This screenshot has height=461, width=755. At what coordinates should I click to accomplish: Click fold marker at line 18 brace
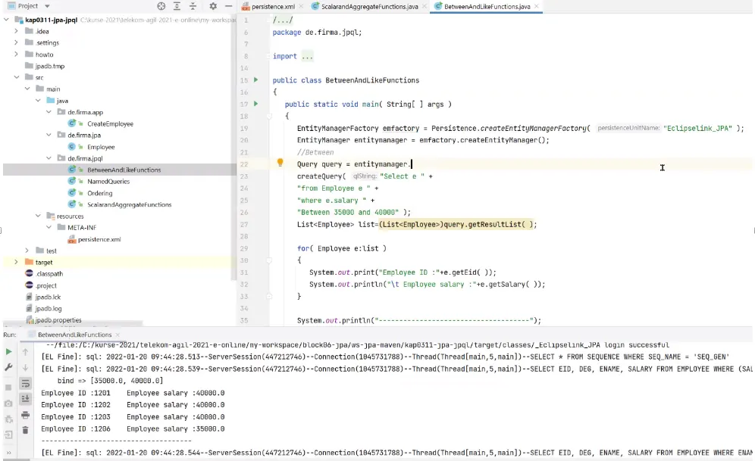point(269,116)
